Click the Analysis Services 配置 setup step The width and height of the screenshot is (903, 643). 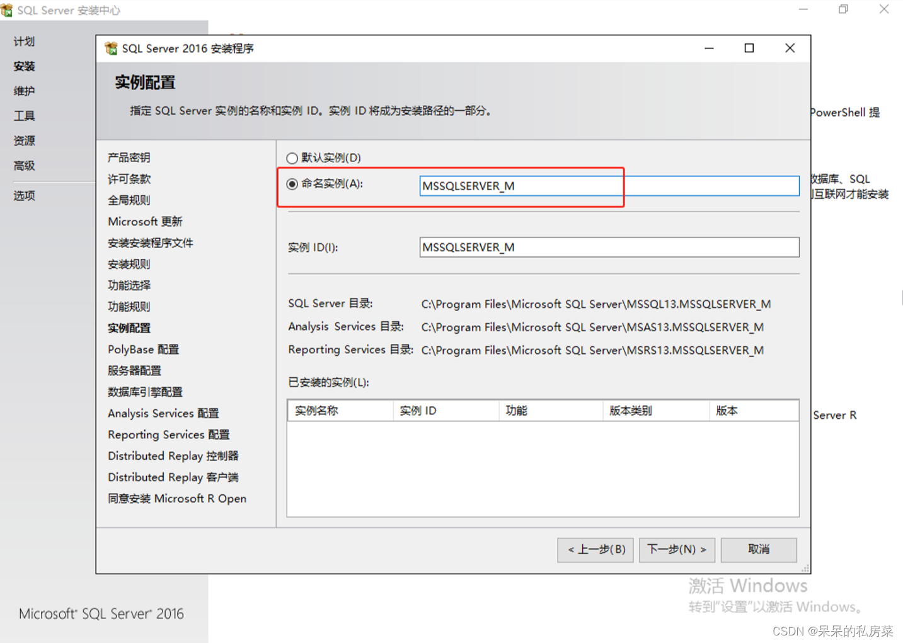click(x=163, y=413)
